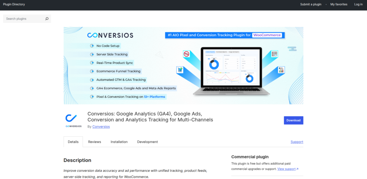Click the 13+ Platforms text in banner
Screen dimensions: 367x179
point(154,97)
